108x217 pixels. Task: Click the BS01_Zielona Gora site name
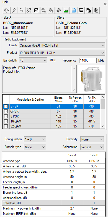(x=71, y=23)
